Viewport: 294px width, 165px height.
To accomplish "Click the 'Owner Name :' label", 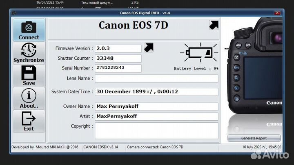I will [x=78, y=106].
